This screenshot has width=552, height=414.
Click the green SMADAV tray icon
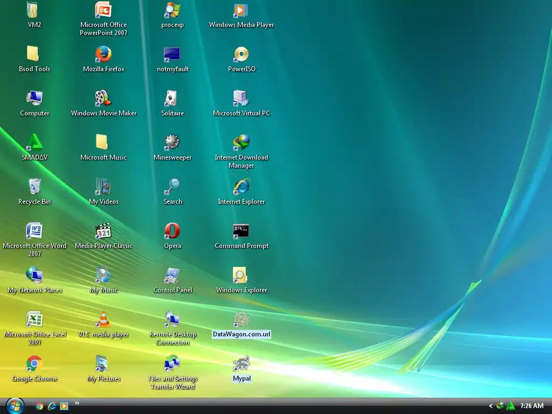(510, 405)
